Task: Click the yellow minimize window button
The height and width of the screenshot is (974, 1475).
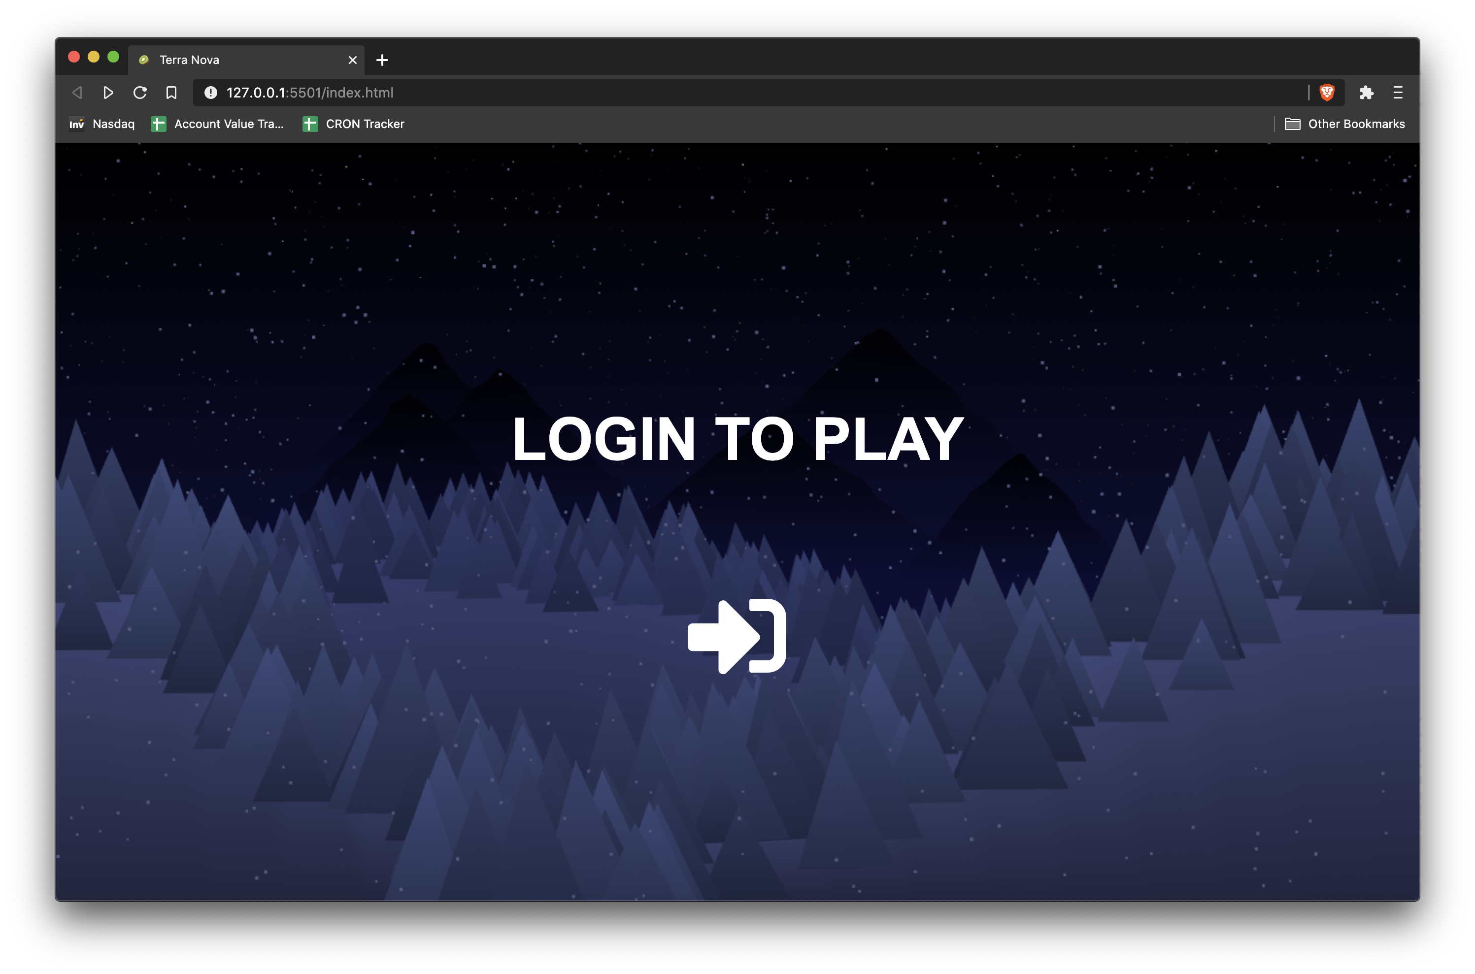Action: [x=93, y=57]
